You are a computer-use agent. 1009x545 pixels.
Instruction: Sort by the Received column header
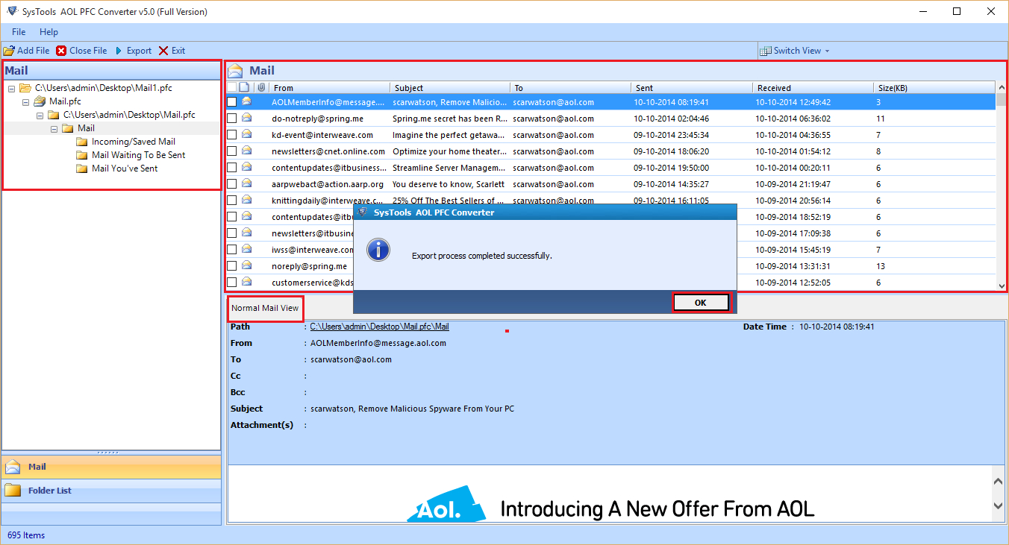[813, 88]
